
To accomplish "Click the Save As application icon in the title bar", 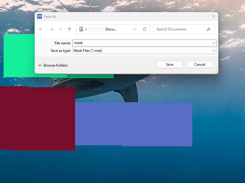I will click(x=39, y=16).
